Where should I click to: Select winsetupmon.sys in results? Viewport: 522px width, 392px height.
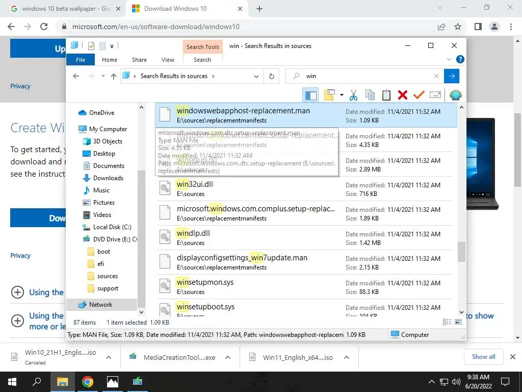(x=305, y=287)
